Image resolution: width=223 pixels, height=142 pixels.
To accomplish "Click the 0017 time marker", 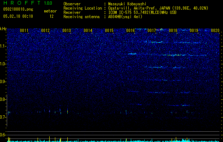I will pyautogui.click(x=152, y=31).
